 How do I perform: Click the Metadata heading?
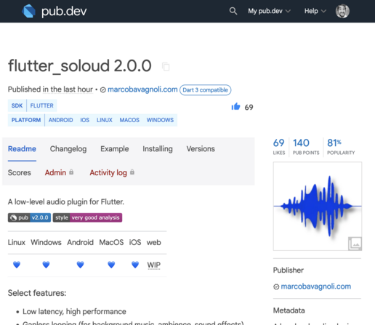click(289, 310)
